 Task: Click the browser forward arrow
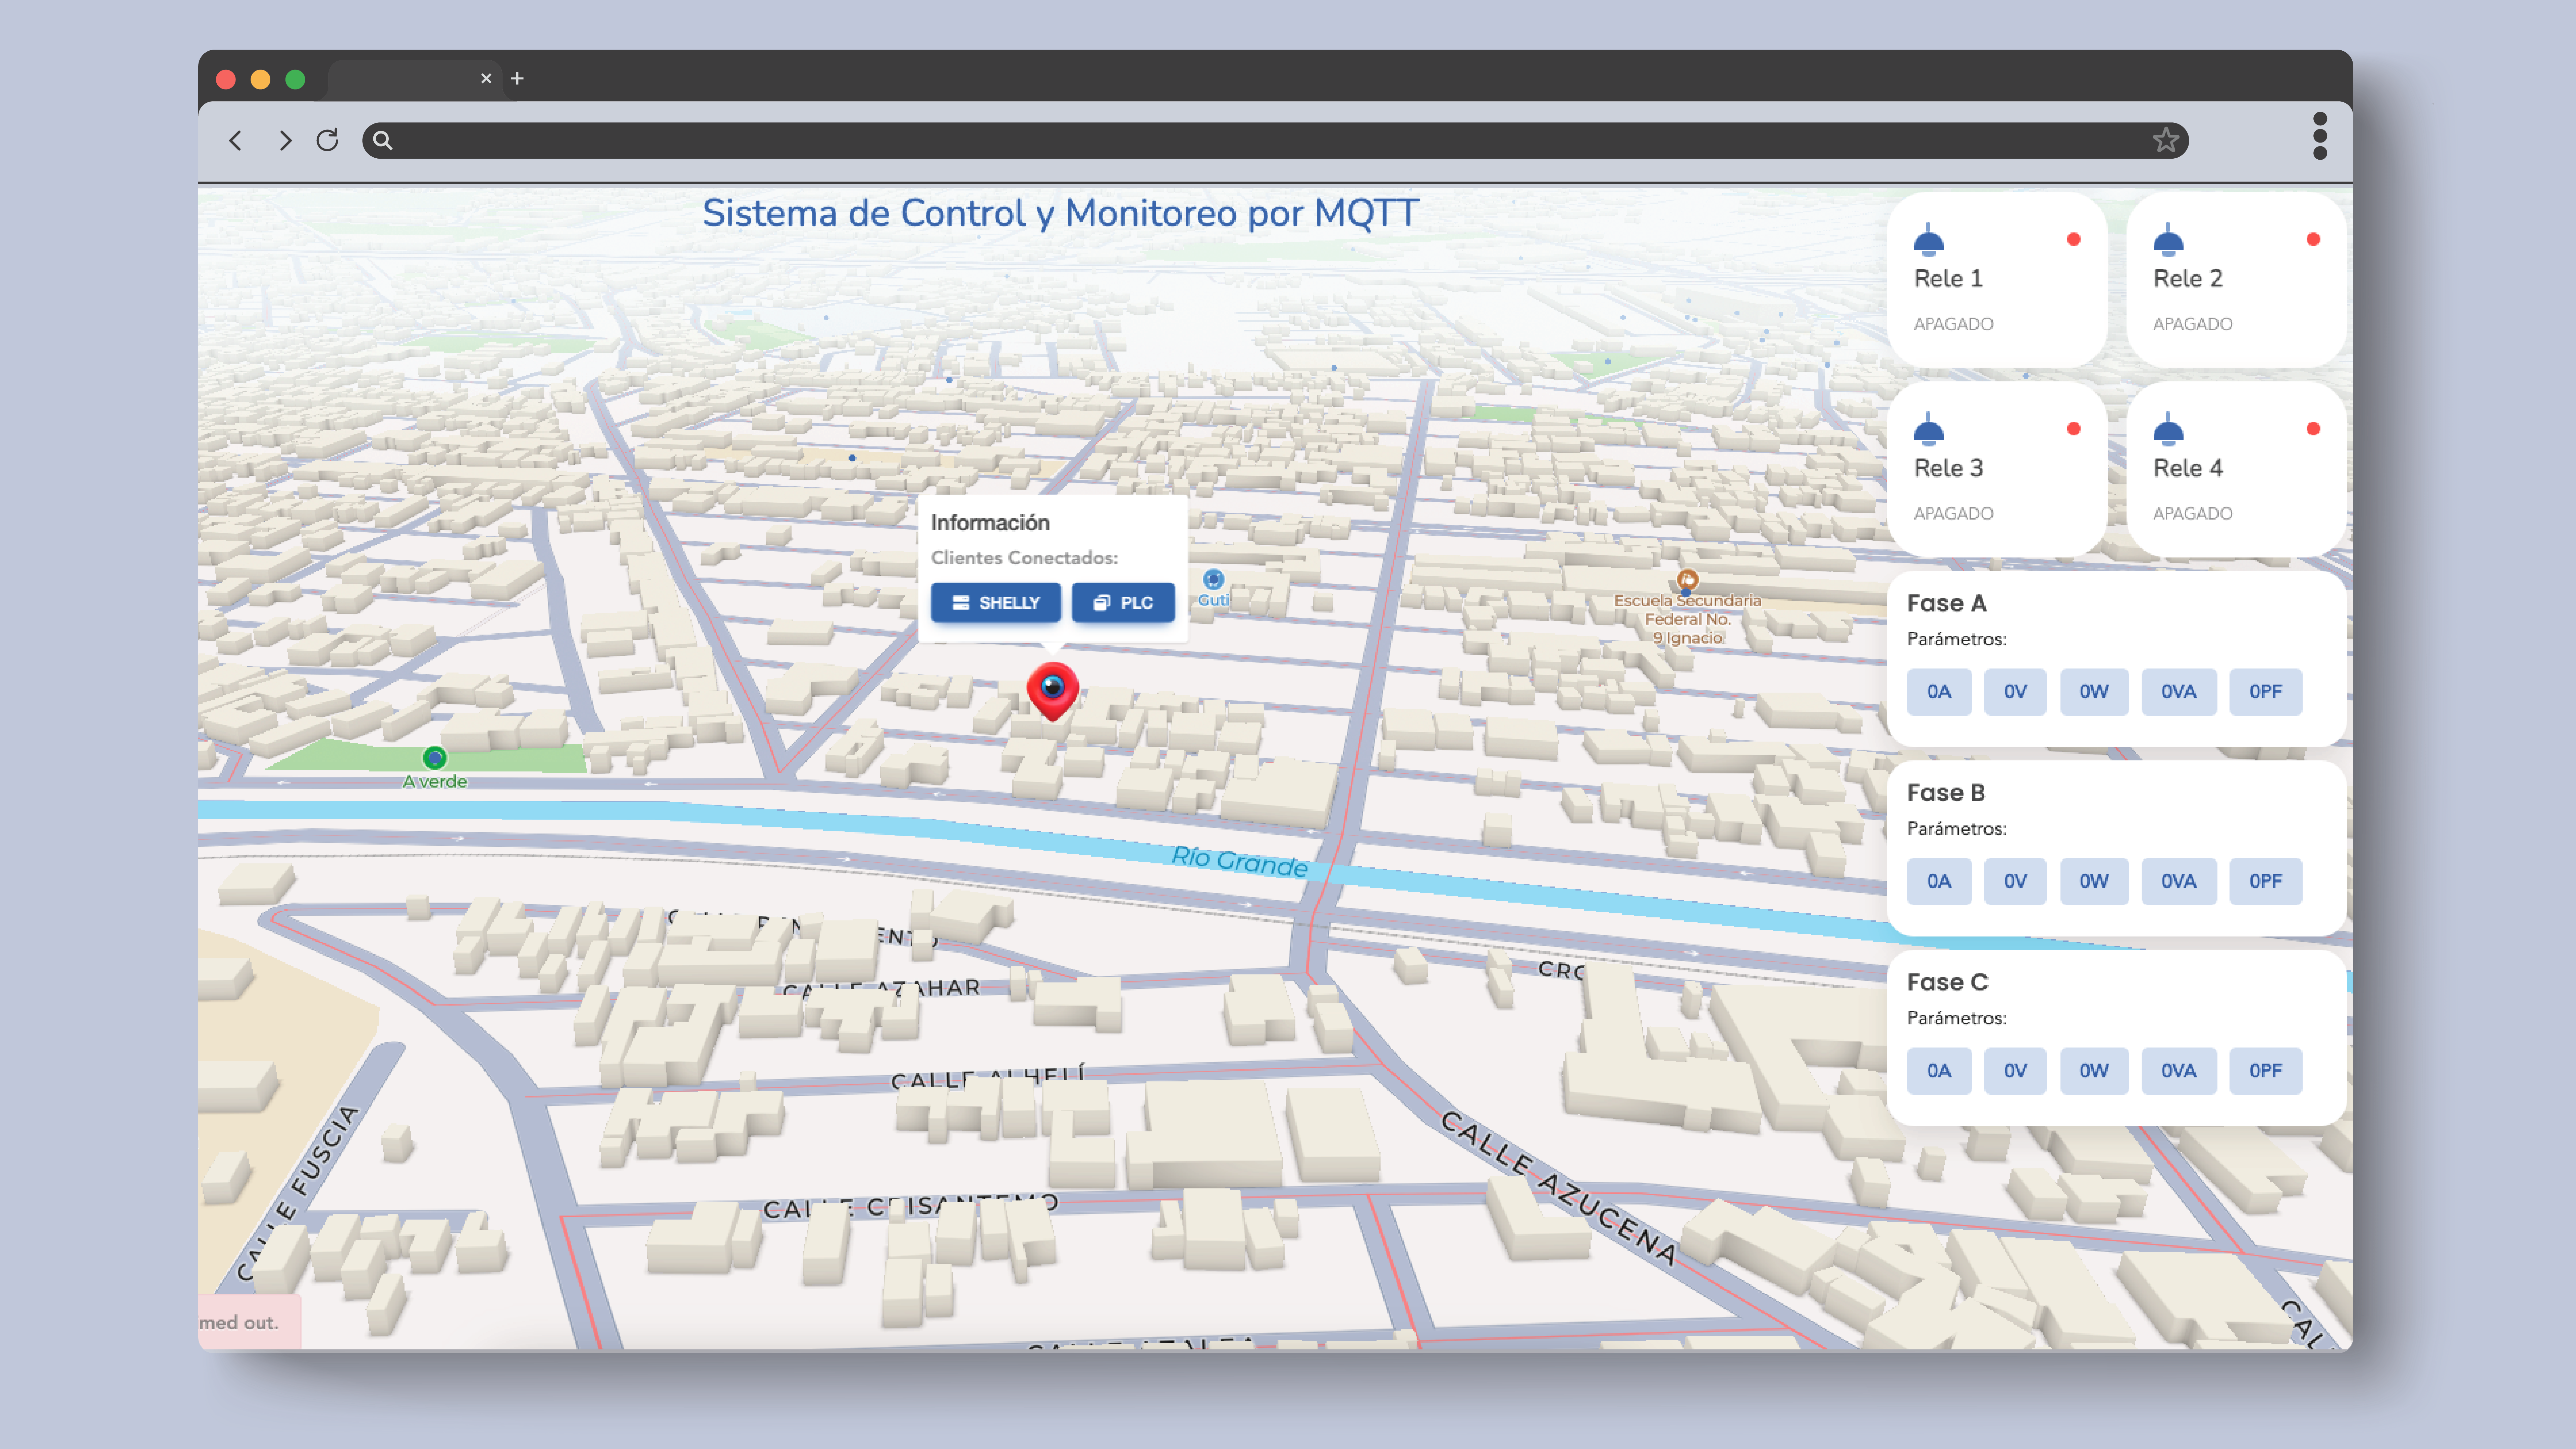pos(285,140)
